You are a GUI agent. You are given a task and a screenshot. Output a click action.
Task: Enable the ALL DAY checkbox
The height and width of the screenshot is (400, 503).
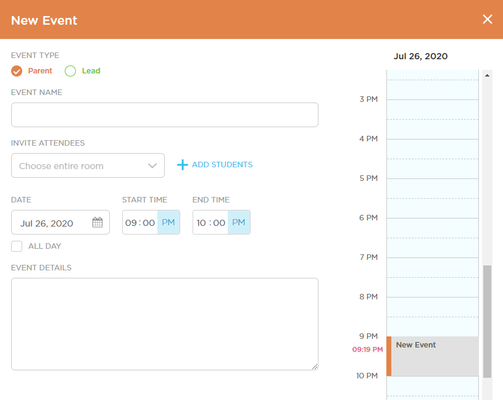click(16, 246)
